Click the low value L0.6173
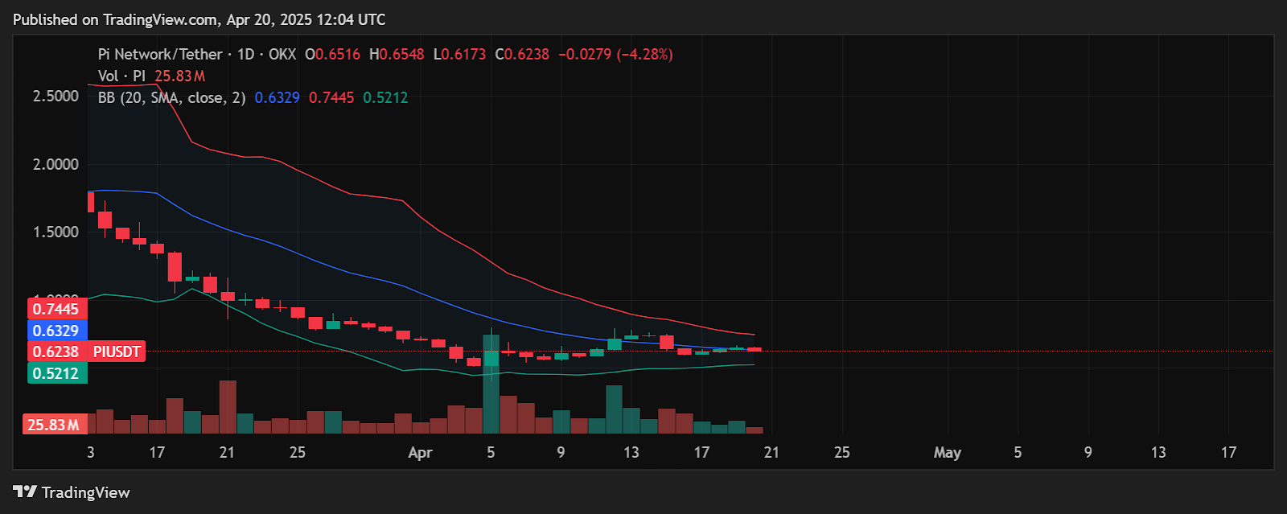 [x=459, y=54]
